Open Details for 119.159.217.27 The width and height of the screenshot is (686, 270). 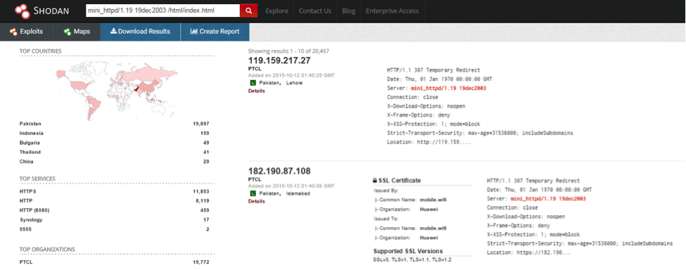[257, 91]
